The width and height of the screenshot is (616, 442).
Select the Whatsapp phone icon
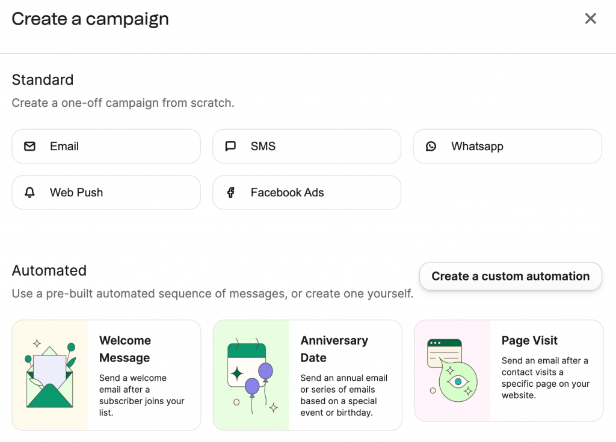[431, 146]
